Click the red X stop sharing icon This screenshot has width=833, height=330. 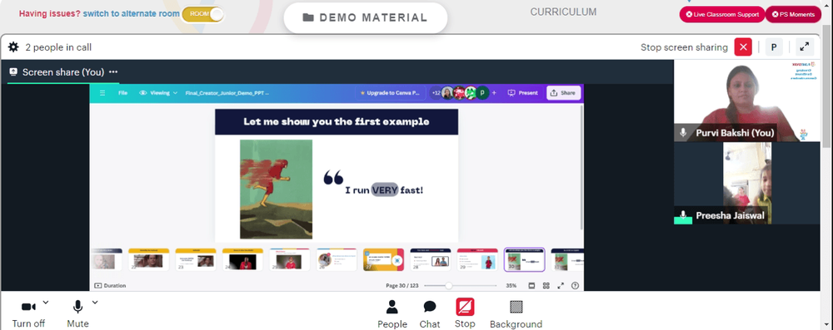coord(743,47)
